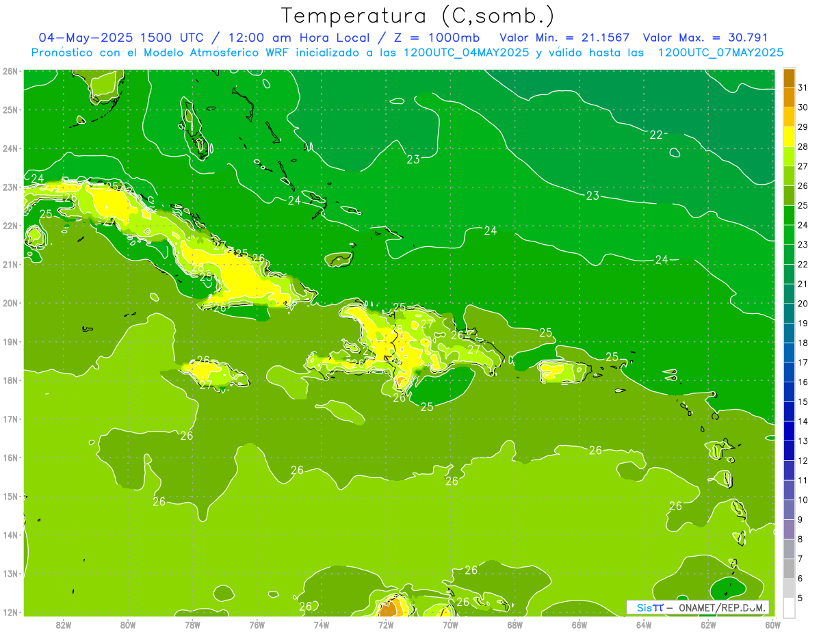Click the 60W longitude axis label
The width and height of the screenshot is (821, 634).
[773, 624]
